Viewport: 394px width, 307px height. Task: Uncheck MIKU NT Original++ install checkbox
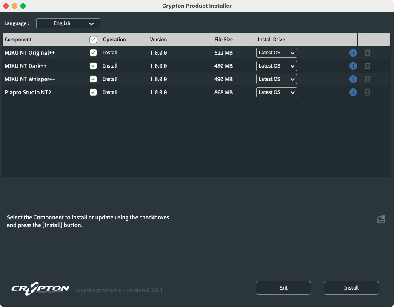[x=93, y=53]
